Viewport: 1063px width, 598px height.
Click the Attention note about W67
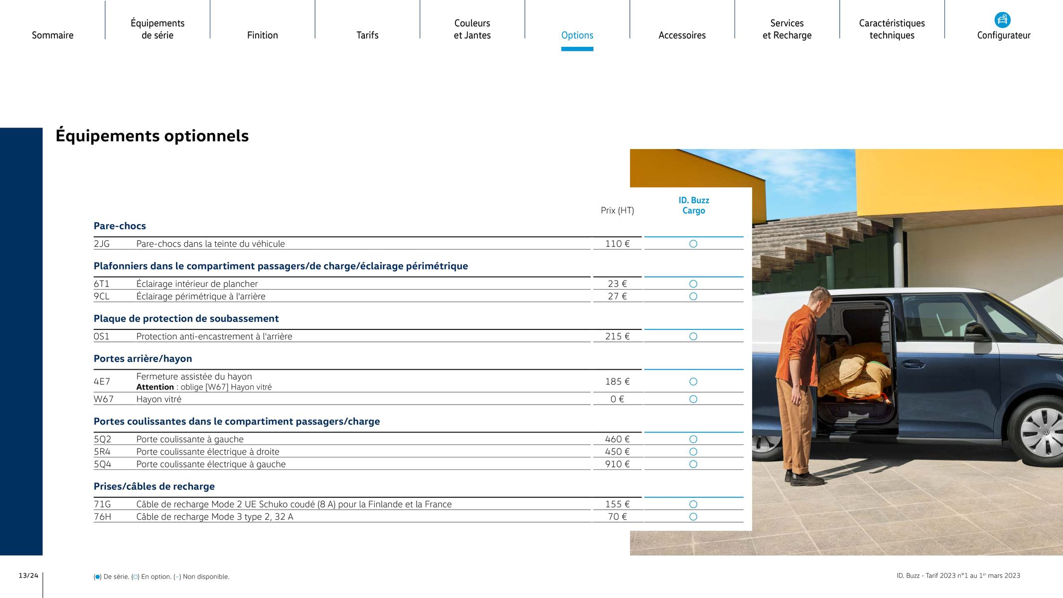(204, 387)
